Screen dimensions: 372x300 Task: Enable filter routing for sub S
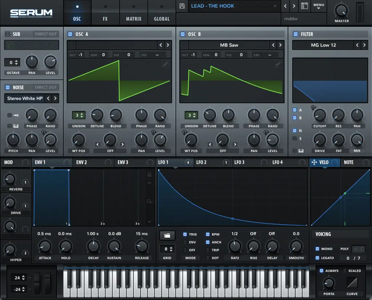[x=295, y=138]
